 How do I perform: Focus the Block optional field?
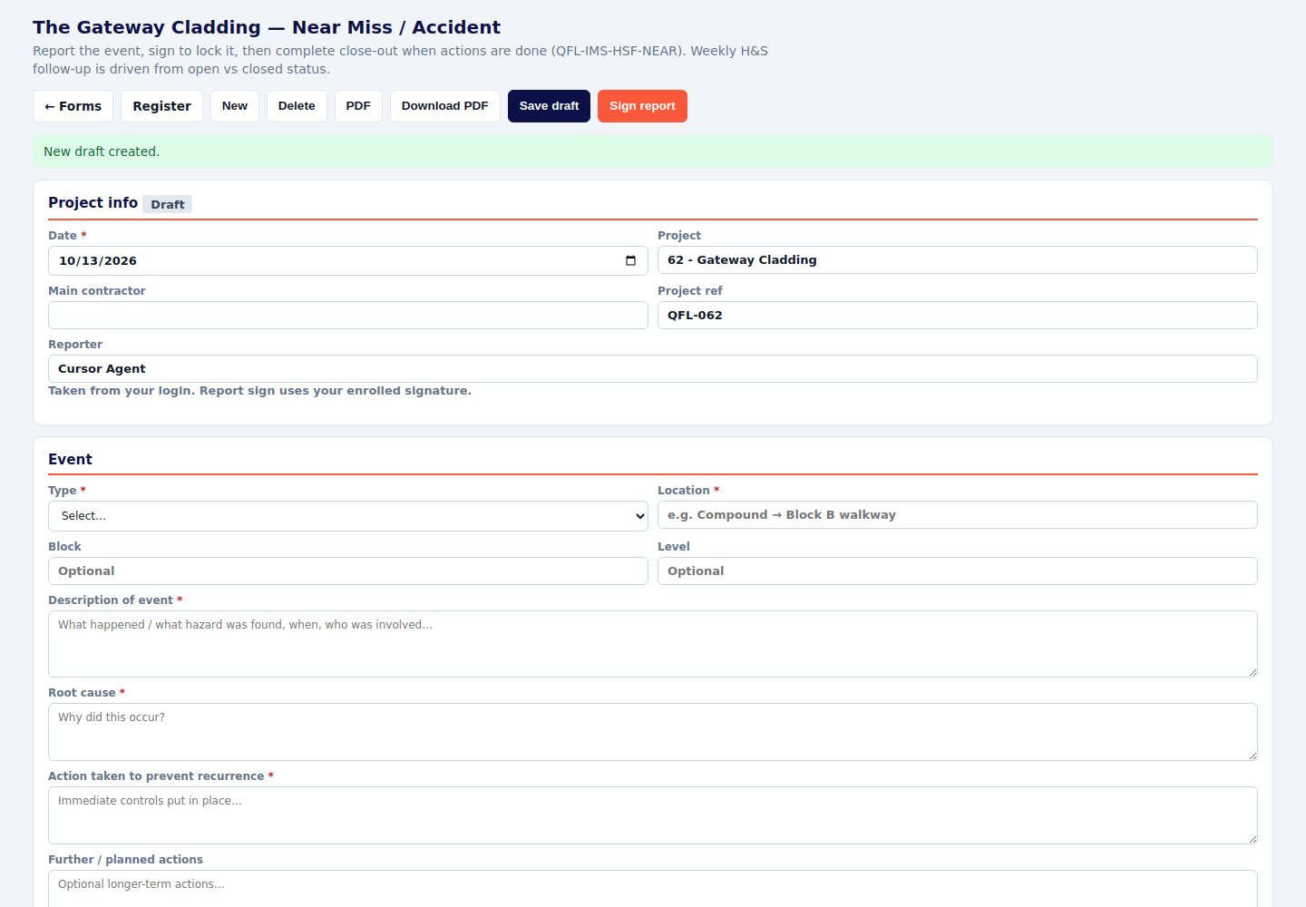[348, 571]
